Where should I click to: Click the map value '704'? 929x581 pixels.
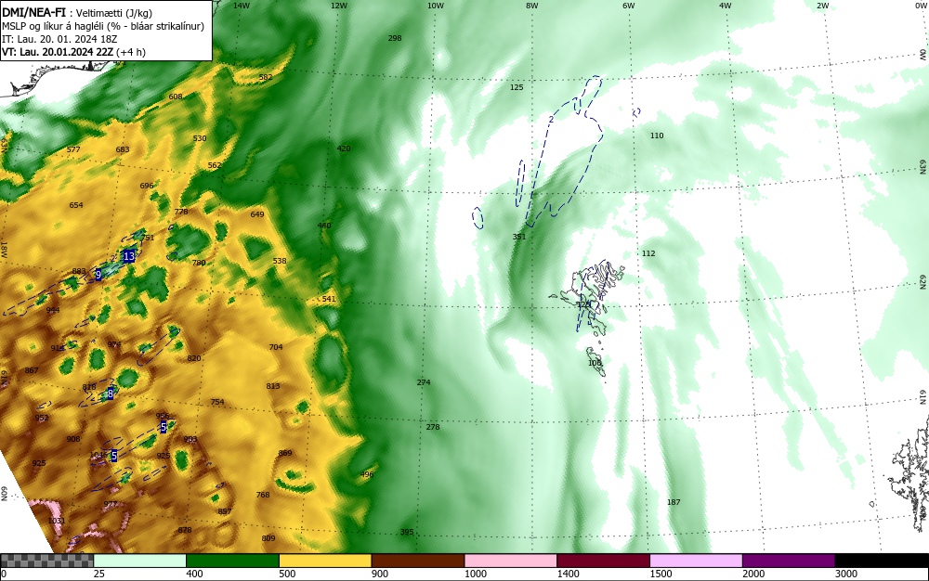pyautogui.click(x=276, y=347)
